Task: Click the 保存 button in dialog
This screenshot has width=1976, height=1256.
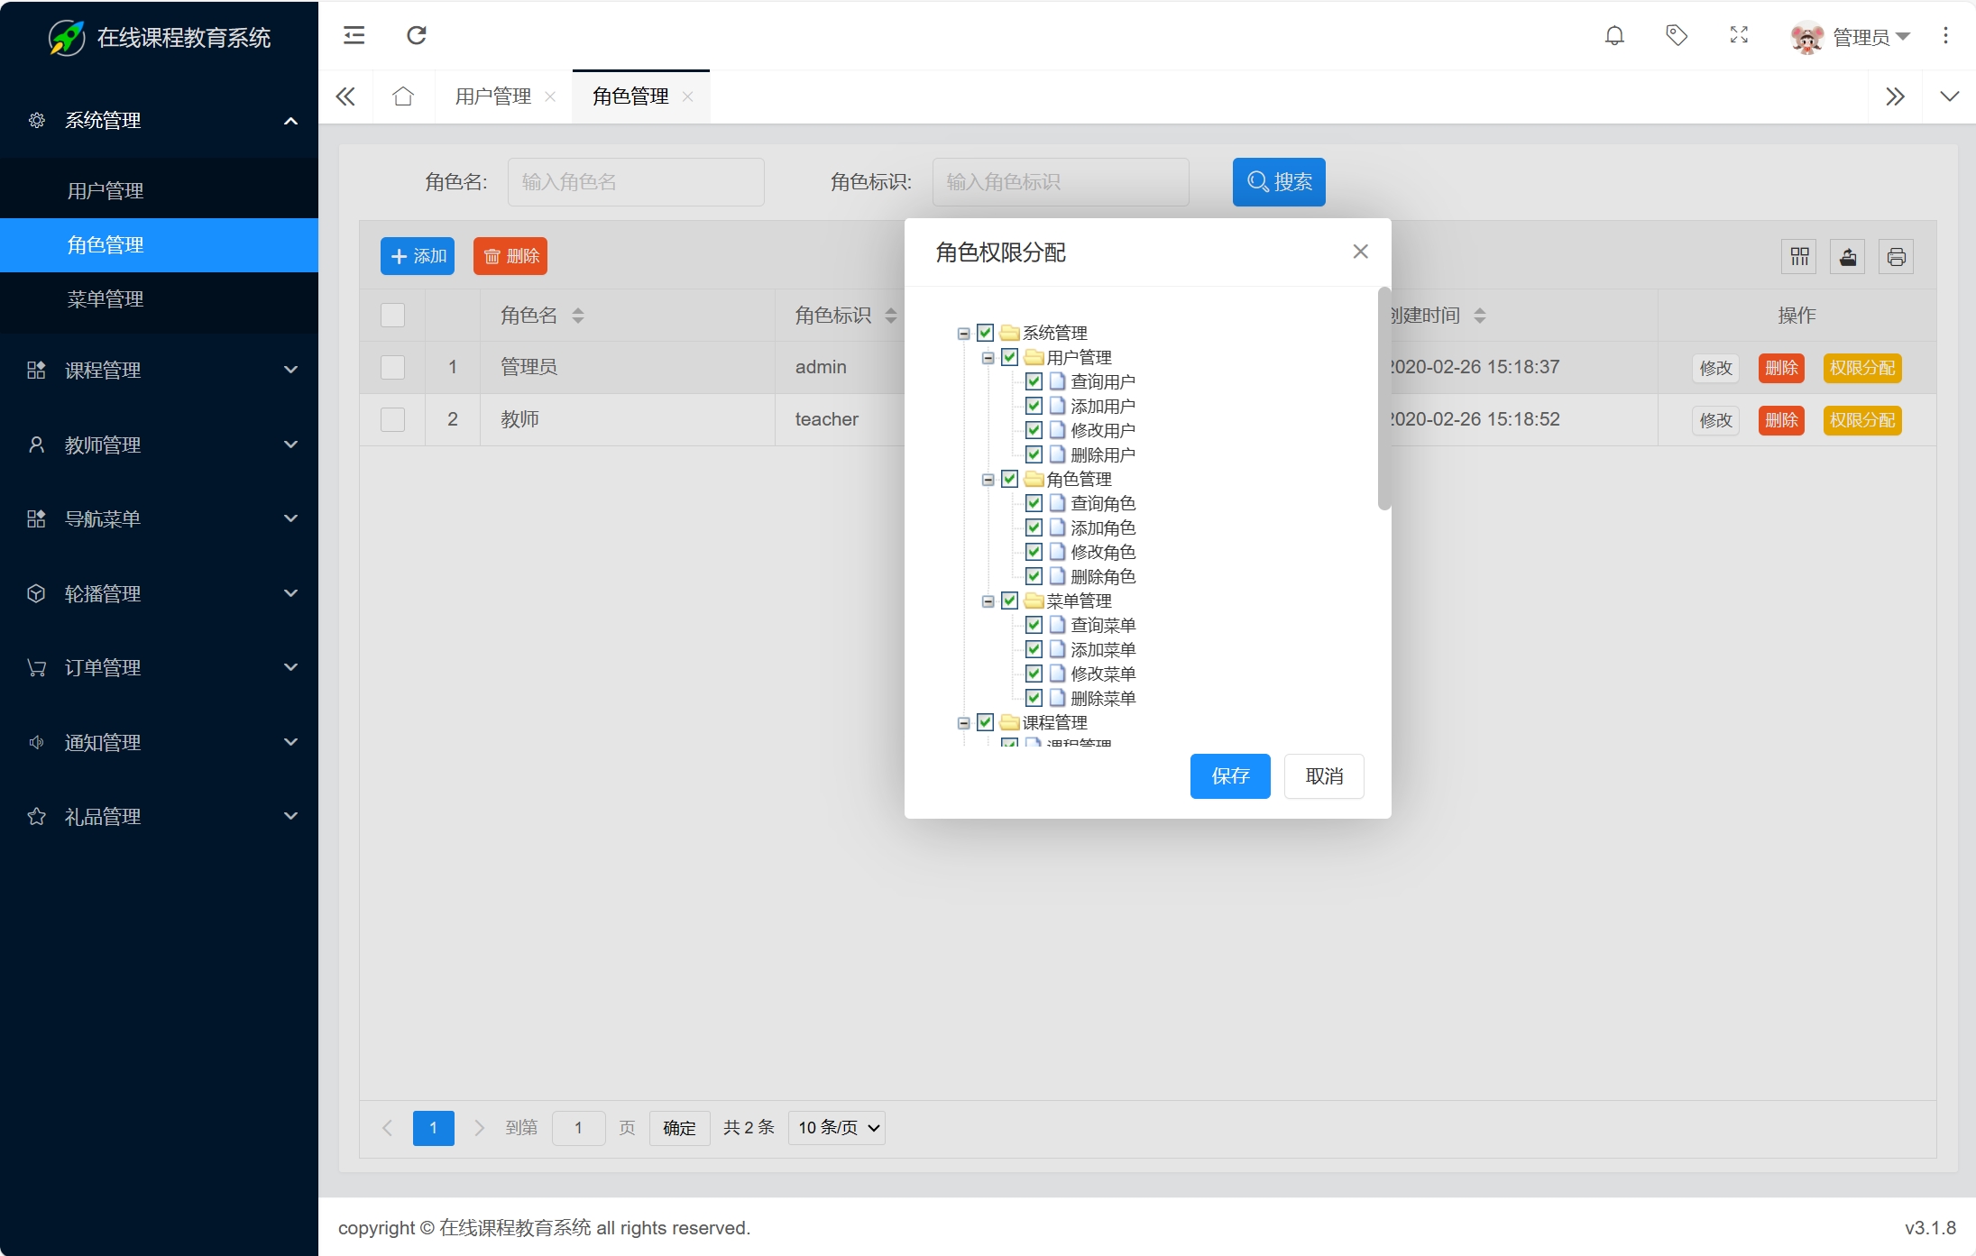Action: pyautogui.click(x=1229, y=776)
